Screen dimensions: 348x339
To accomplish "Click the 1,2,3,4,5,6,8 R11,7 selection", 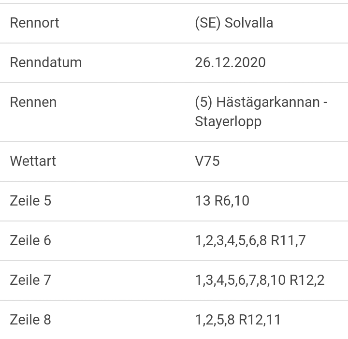I will pos(250,240).
